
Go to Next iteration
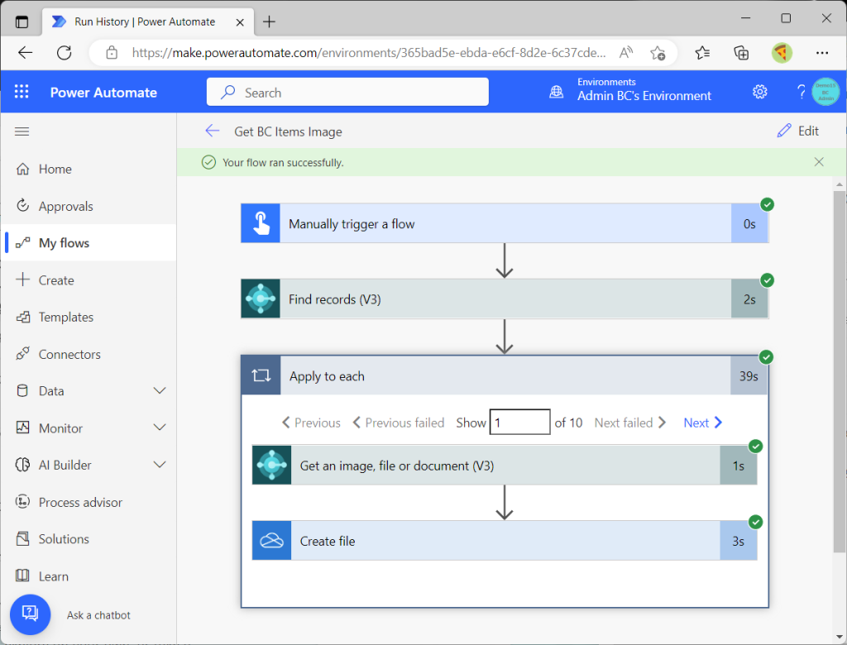pos(703,423)
